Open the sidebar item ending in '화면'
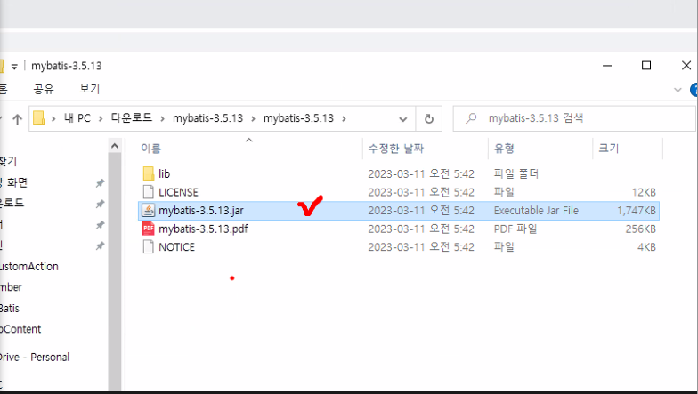 [14, 182]
